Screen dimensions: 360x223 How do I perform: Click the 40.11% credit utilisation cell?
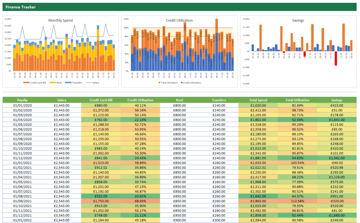(140, 105)
